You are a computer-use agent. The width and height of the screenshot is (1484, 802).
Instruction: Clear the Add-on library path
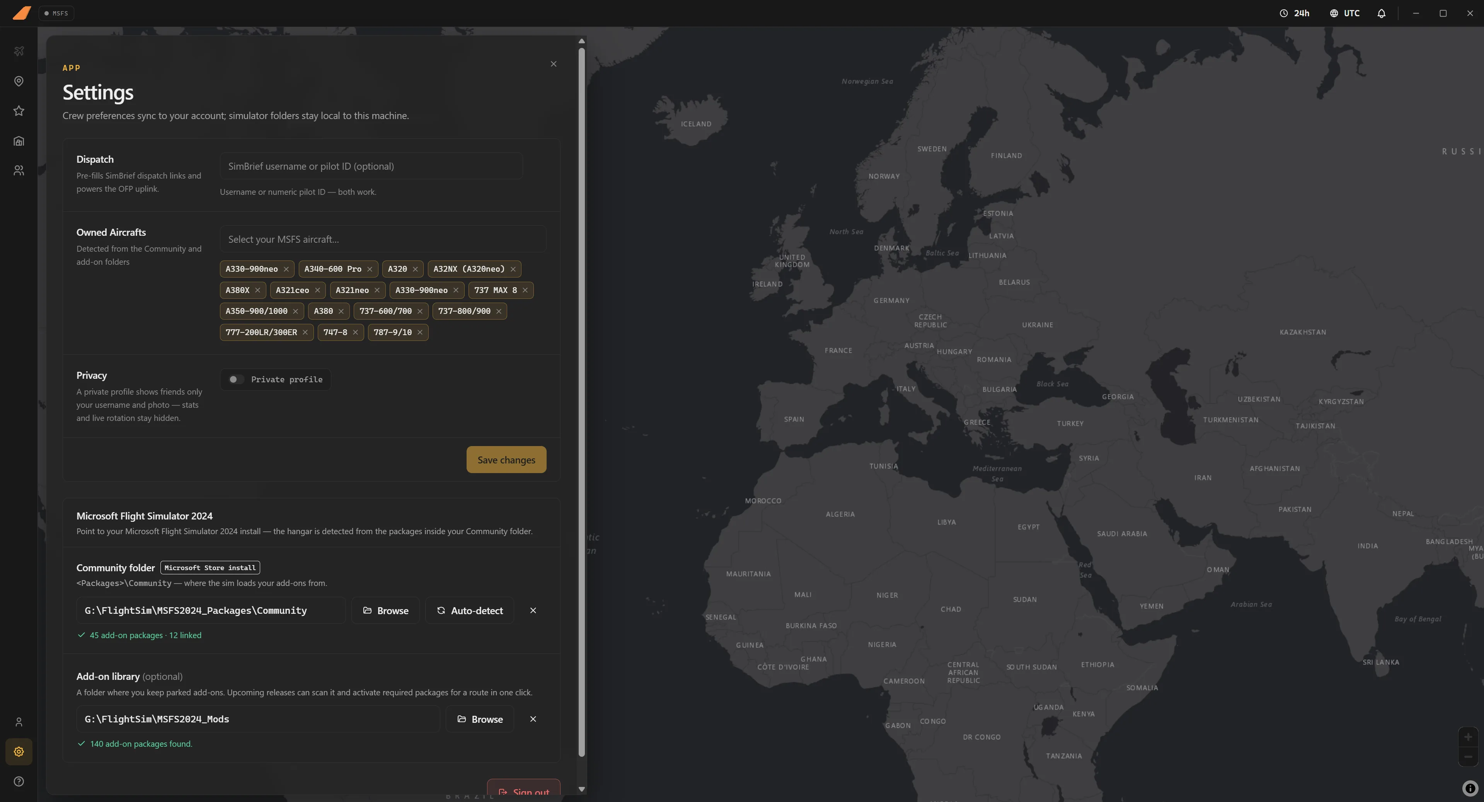[x=533, y=719]
